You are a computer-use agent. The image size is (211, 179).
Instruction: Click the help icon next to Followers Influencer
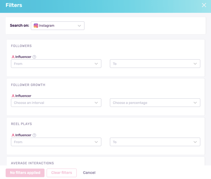pyautogui.click(x=34, y=57)
